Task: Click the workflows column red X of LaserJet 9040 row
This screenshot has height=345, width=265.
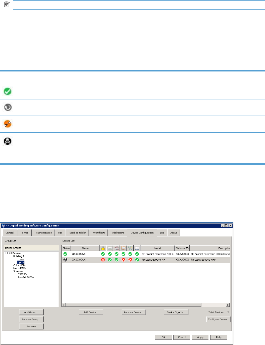Action: tap(130, 260)
